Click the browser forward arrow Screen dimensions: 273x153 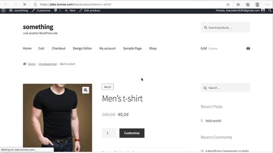click(x=15, y=4)
